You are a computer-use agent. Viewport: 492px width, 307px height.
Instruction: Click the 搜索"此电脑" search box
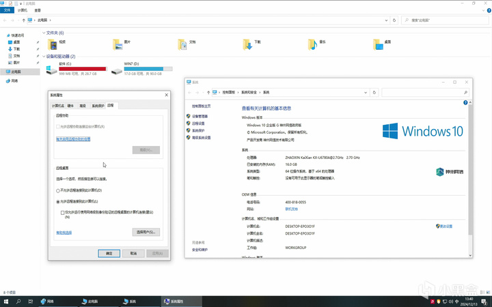click(445, 20)
